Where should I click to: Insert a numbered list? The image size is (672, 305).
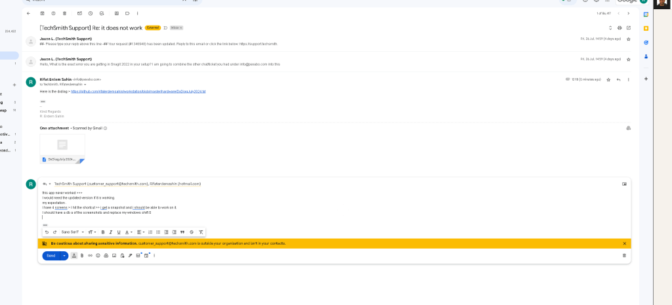tap(150, 232)
